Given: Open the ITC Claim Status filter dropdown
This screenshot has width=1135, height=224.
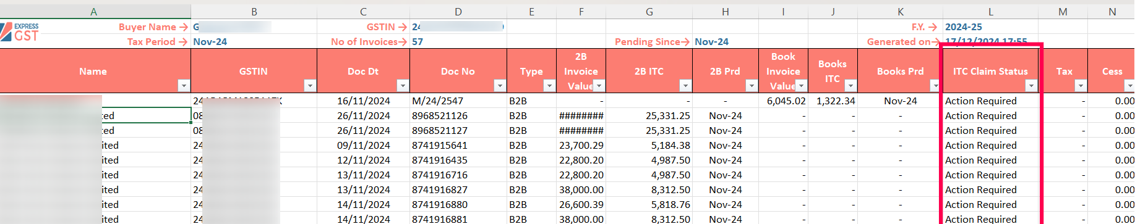Looking at the screenshot, I should 1031,86.
